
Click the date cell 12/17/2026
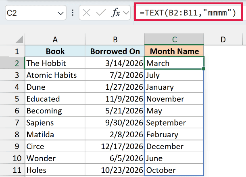coord(115,146)
